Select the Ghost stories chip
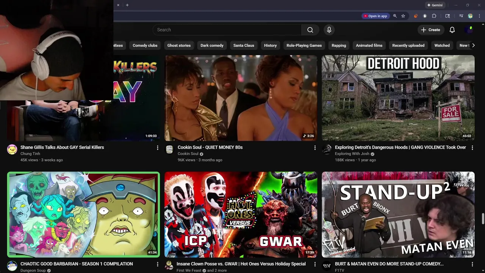 (179, 45)
